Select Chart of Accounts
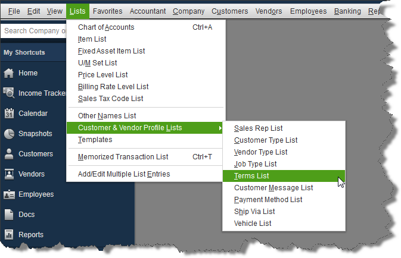 point(146,27)
